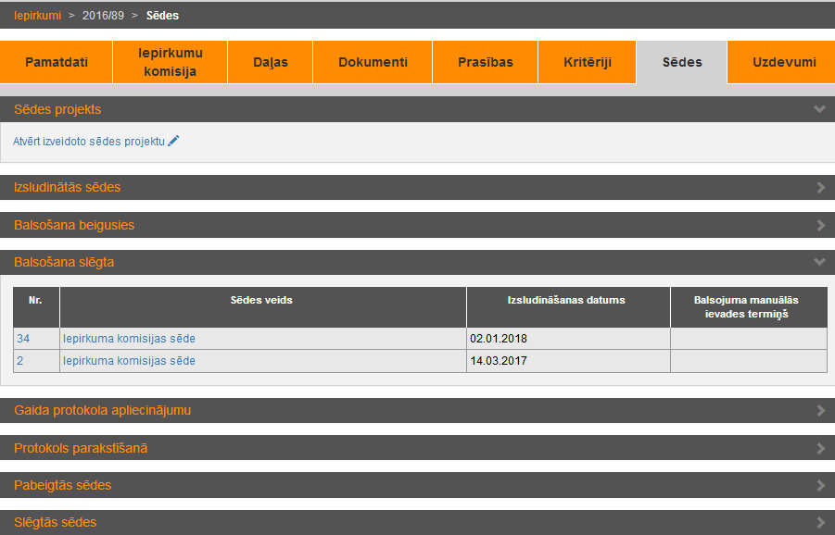Open the Uzdevumi tab
Image resolution: width=835 pixels, height=535 pixels.
pos(784,62)
